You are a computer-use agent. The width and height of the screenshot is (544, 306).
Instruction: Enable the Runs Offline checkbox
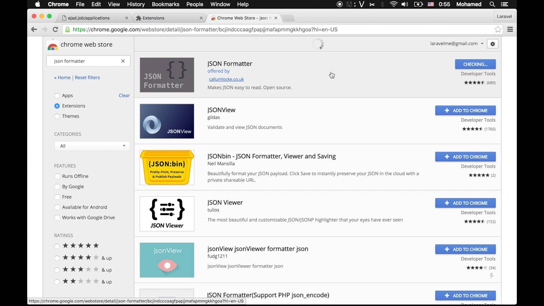[x=57, y=176]
